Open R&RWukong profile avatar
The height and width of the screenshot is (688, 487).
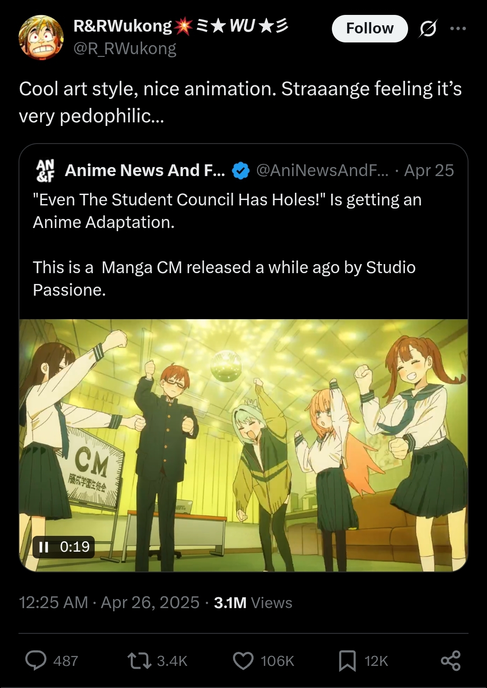(41, 37)
